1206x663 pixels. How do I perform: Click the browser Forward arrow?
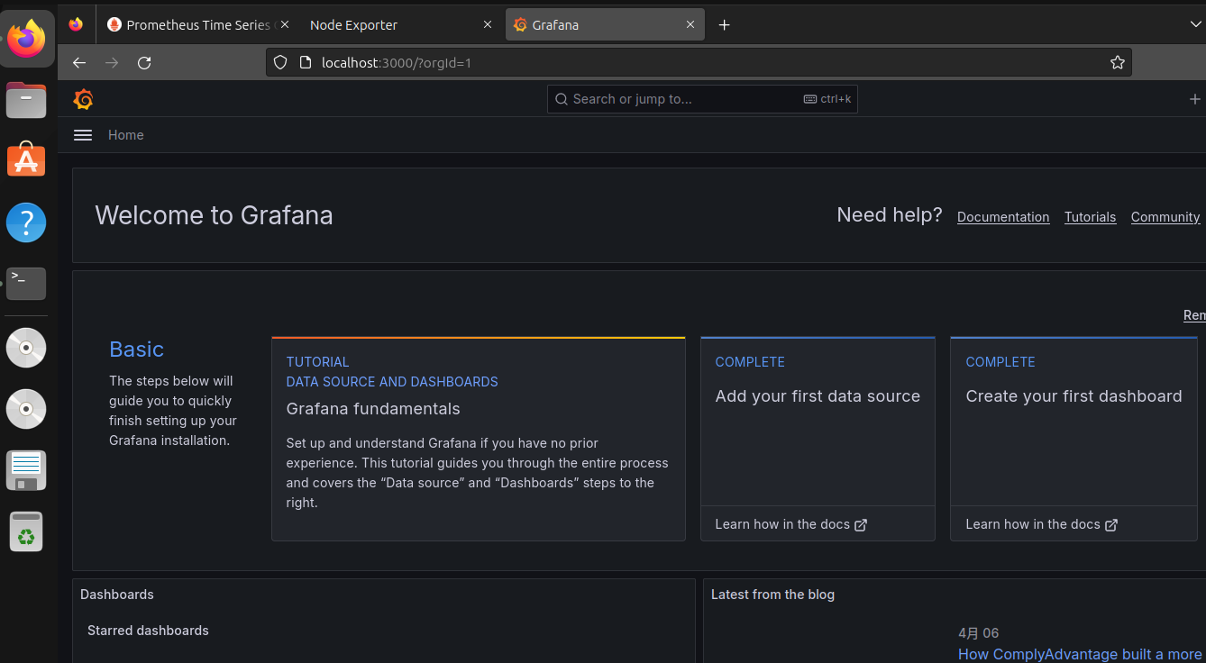coord(112,62)
